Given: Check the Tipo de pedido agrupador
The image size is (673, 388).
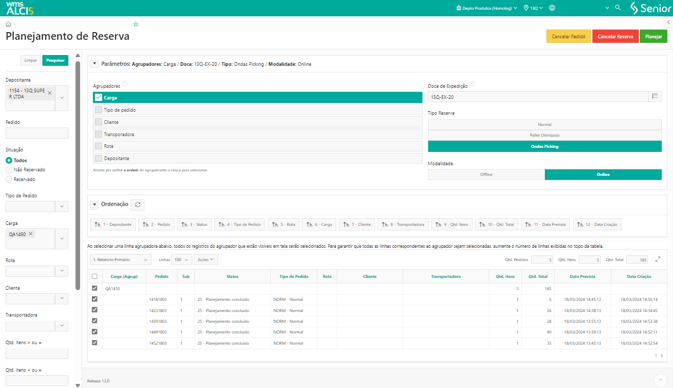Looking at the screenshot, I should (x=99, y=110).
